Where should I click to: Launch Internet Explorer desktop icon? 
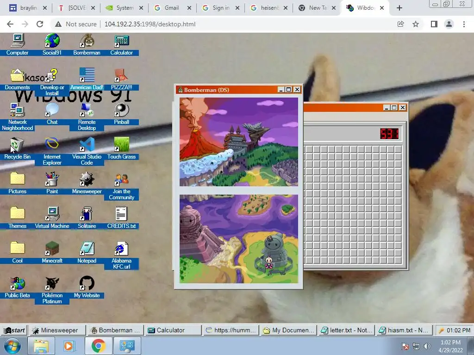pyautogui.click(x=52, y=152)
